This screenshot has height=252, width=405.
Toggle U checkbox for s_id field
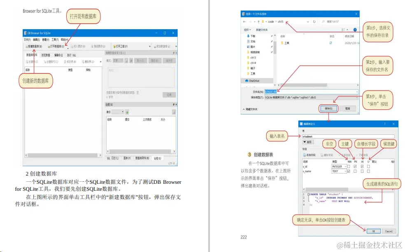pos(368,166)
